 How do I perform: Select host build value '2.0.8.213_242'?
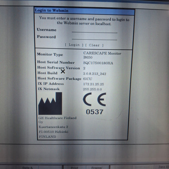click(x=95, y=74)
